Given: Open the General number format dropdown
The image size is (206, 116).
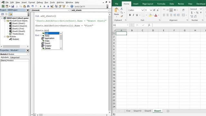Looking at the screenshot, I should [x=201, y=9].
